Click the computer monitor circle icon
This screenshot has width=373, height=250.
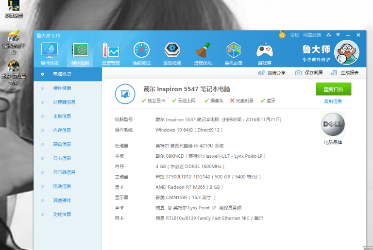point(125,94)
